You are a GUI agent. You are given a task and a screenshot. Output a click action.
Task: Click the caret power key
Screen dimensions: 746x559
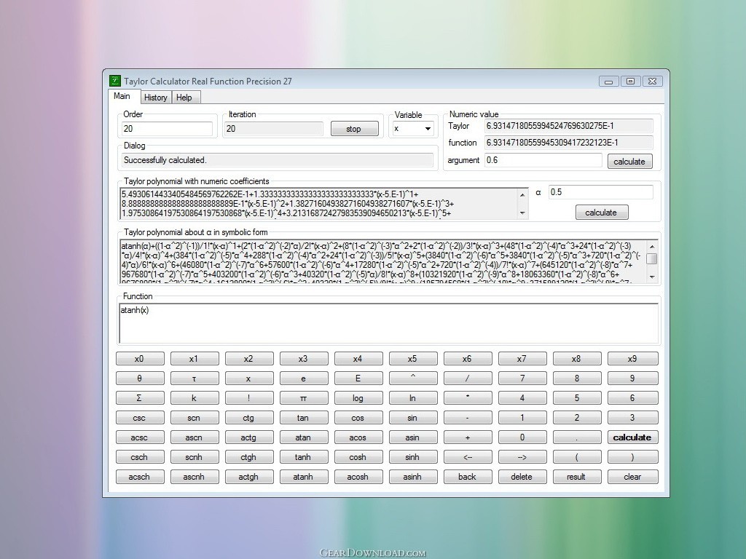413,378
